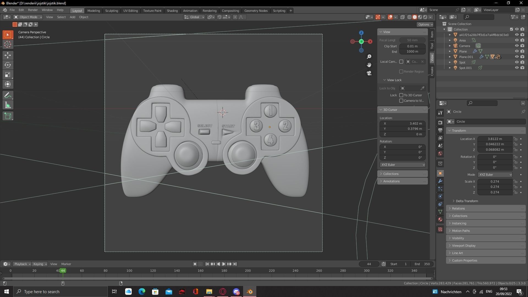Click the current frame number field
528x297 pixels.
click(369, 264)
